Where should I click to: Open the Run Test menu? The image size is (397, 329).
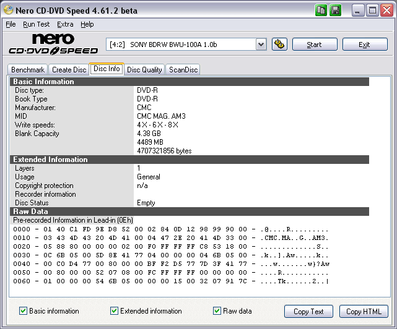(x=36, y=24)
